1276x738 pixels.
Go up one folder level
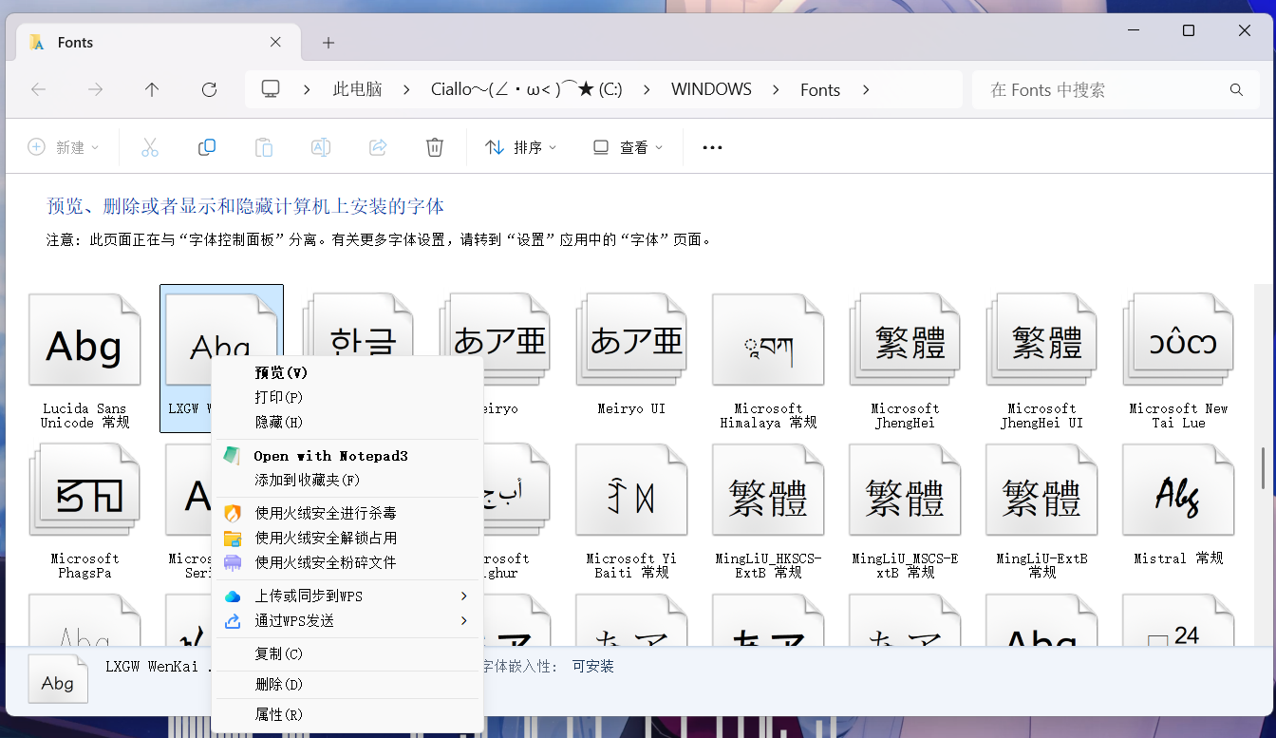tap(152, 89)
